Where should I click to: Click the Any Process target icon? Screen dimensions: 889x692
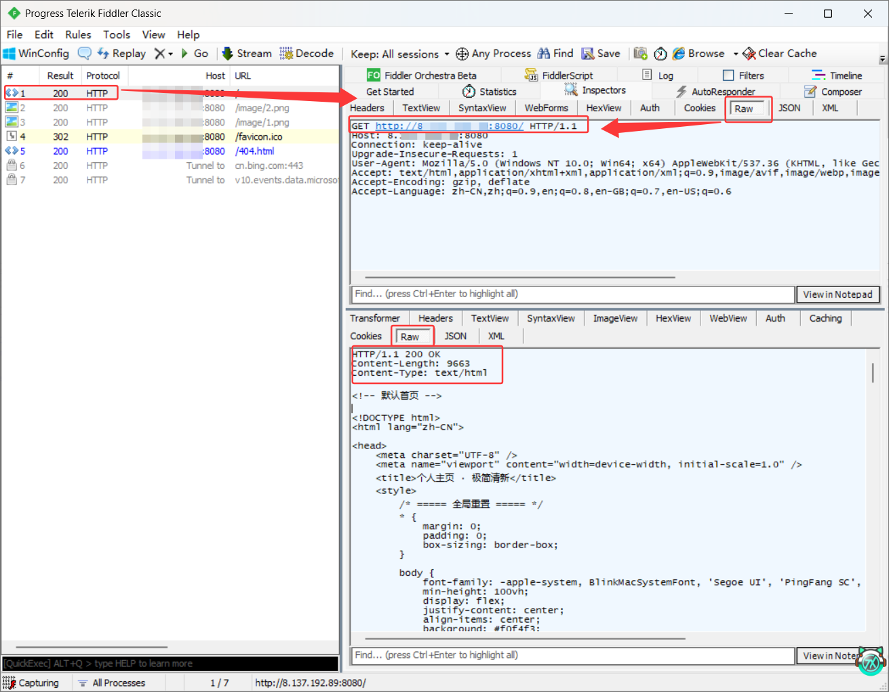pyautogui.click(x=462, y=54)
